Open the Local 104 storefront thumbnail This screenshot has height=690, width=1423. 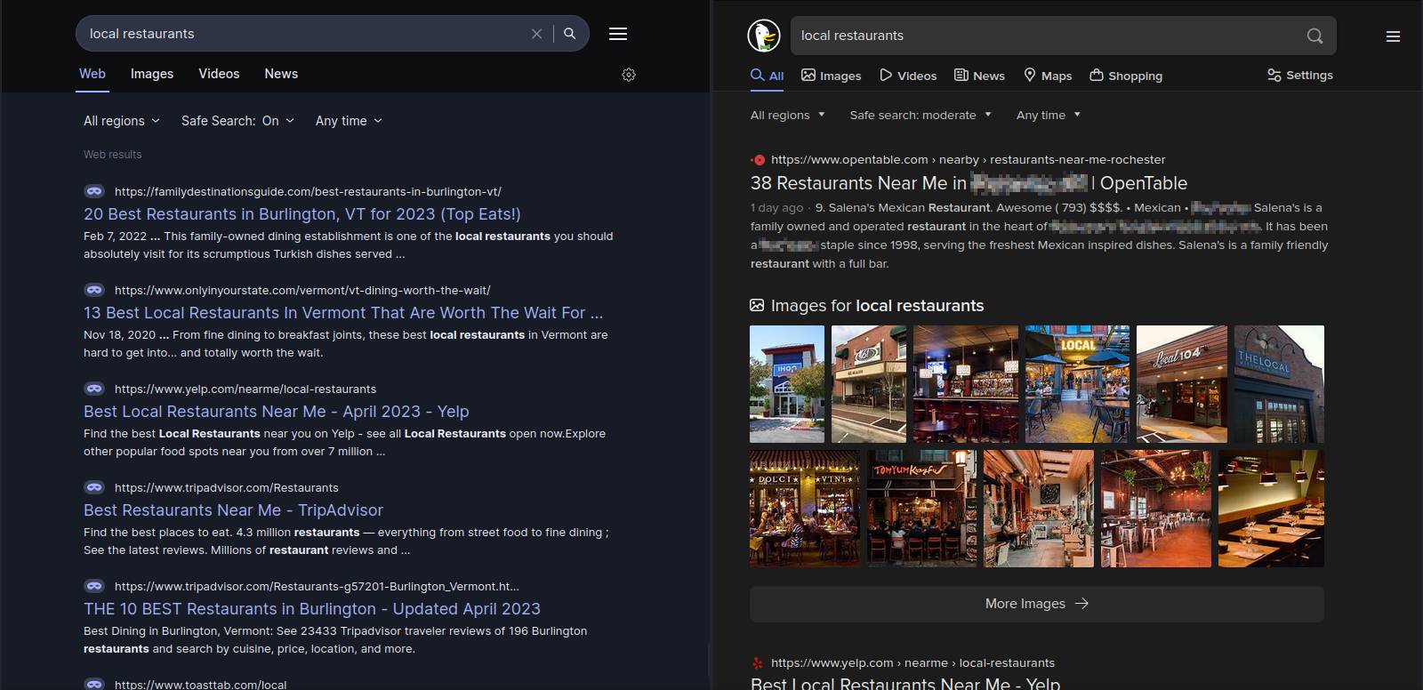(x=1182, y=384)
